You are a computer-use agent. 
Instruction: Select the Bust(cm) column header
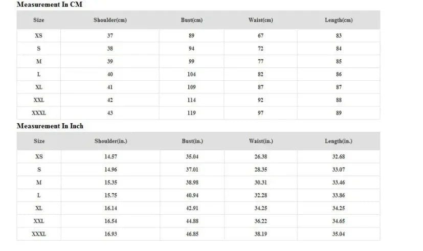pyautogui.click(x=192, y=20)
